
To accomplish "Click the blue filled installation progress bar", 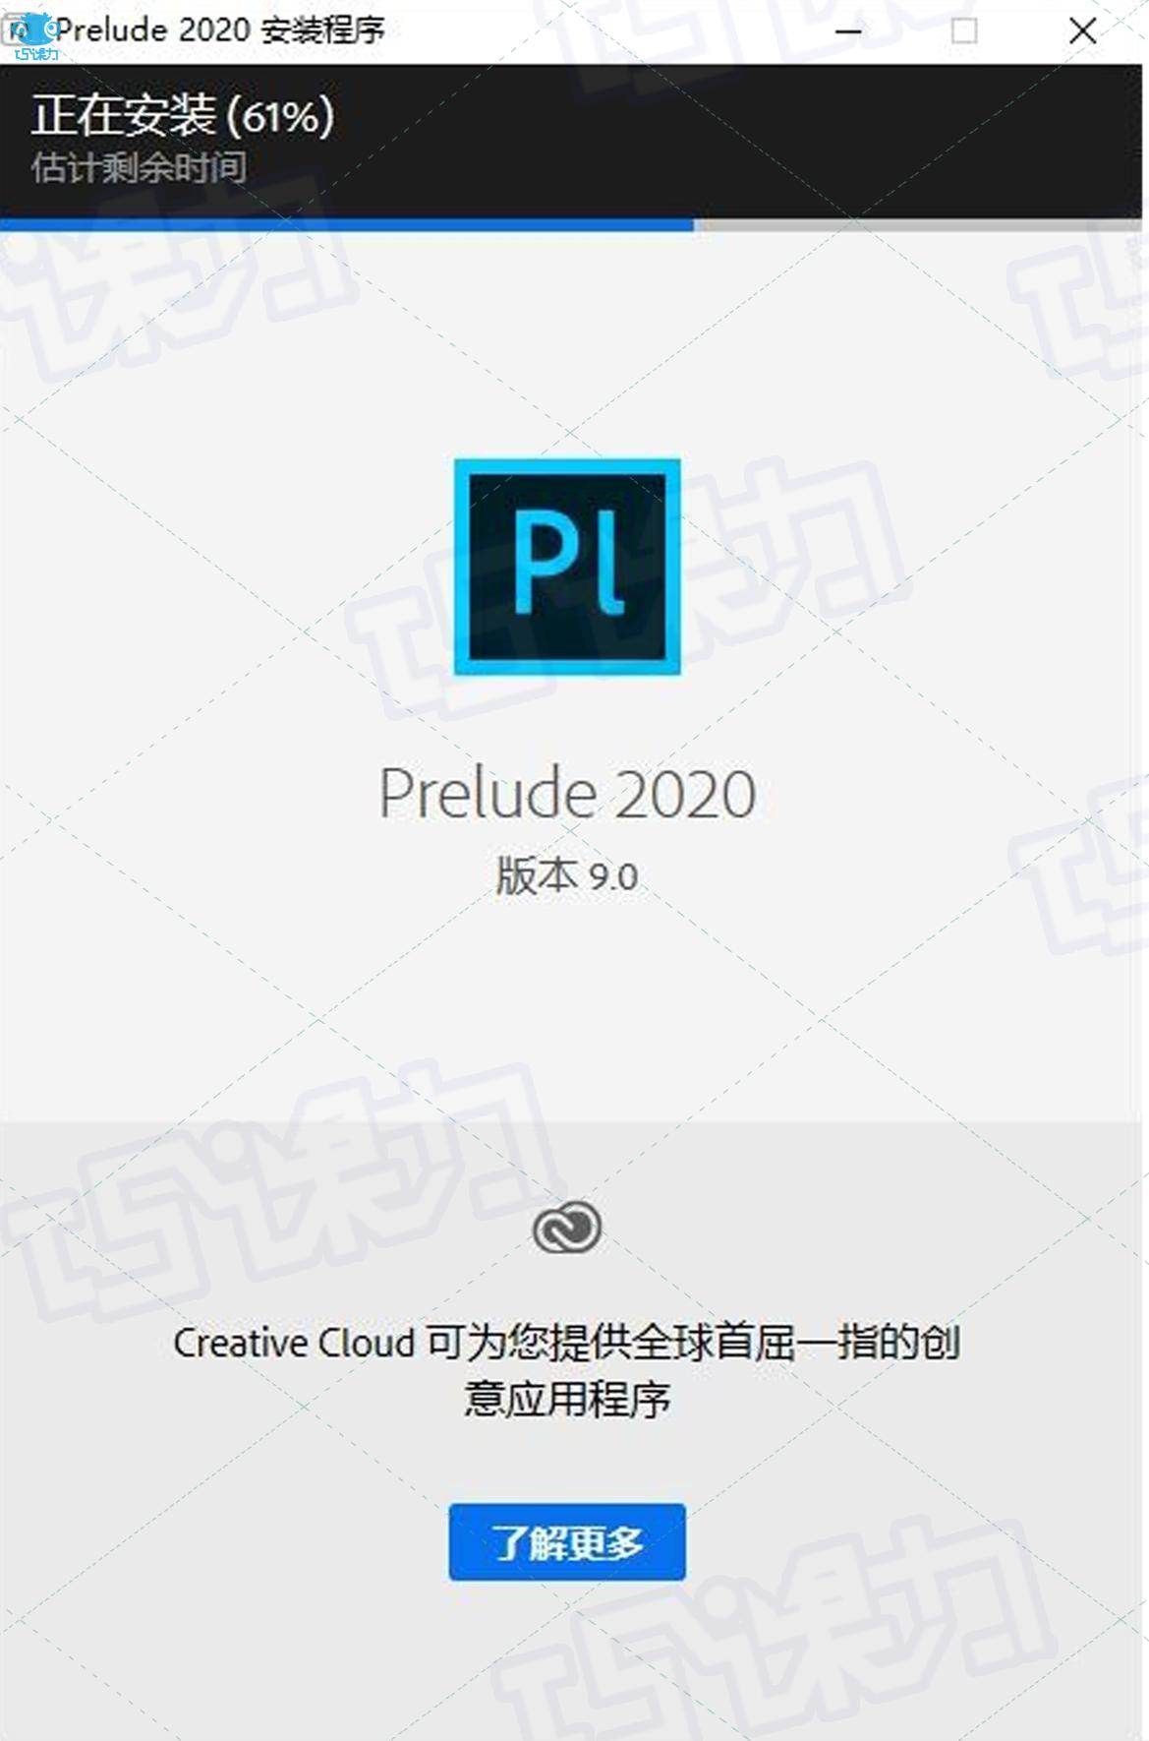I will point(347,225).
